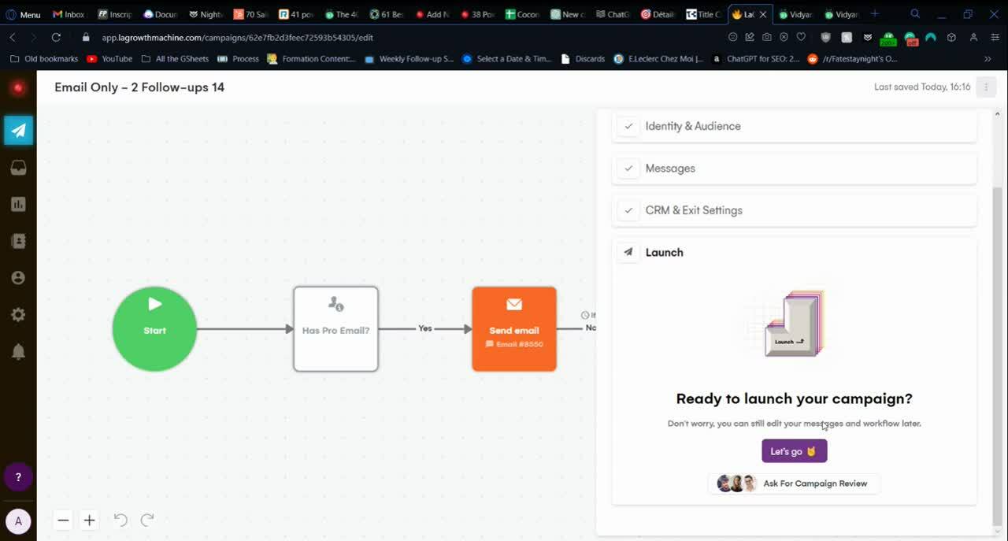The width and height of the screenshot is (1008, 541).
Task: Open the settings gear in left sidebar
Action: (x=18, y=315)
